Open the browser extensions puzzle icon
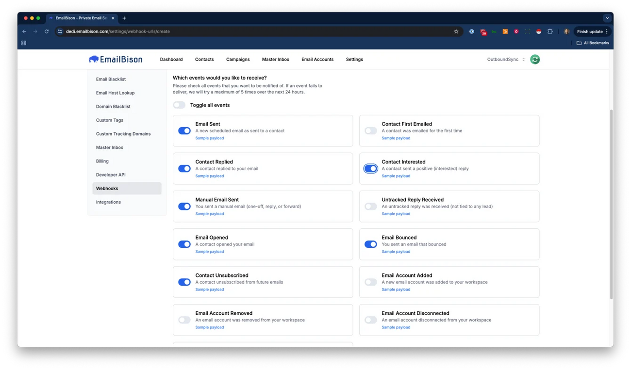Image resolution: width=631 pixels, height=370 pixels. coord(550,31)
